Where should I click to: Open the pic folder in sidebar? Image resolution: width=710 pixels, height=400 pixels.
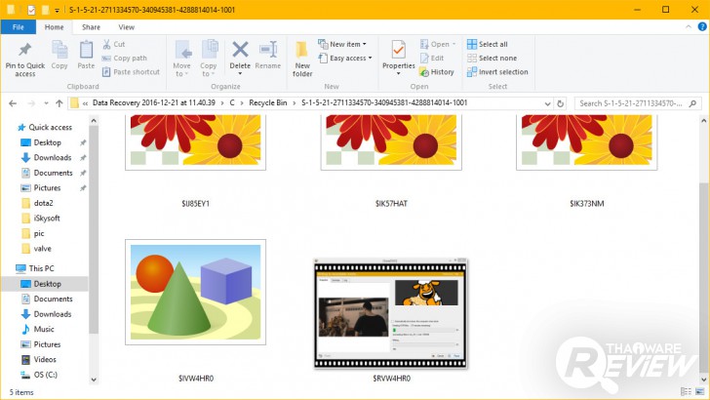[33, 234]
